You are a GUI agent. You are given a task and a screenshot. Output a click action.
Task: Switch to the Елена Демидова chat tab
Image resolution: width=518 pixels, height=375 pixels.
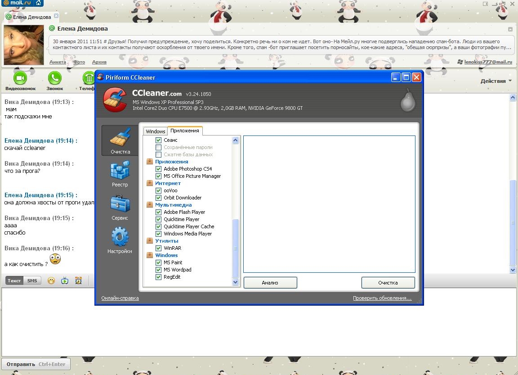(x=32, y=17)
